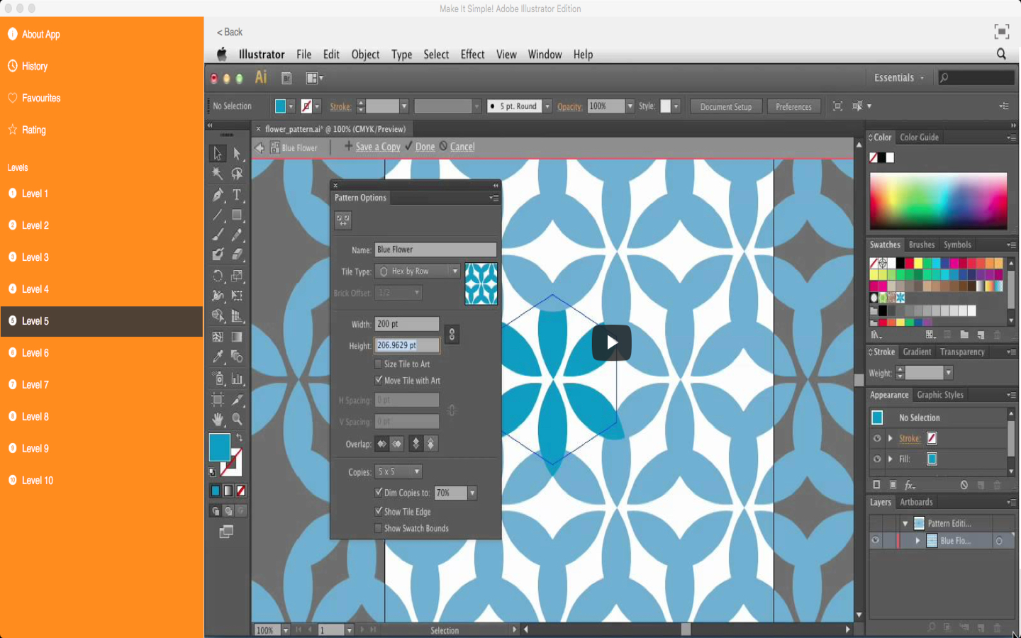Pick the Magic Wand tool
Screen dimensions: 1021x638
tap(218, 174)
